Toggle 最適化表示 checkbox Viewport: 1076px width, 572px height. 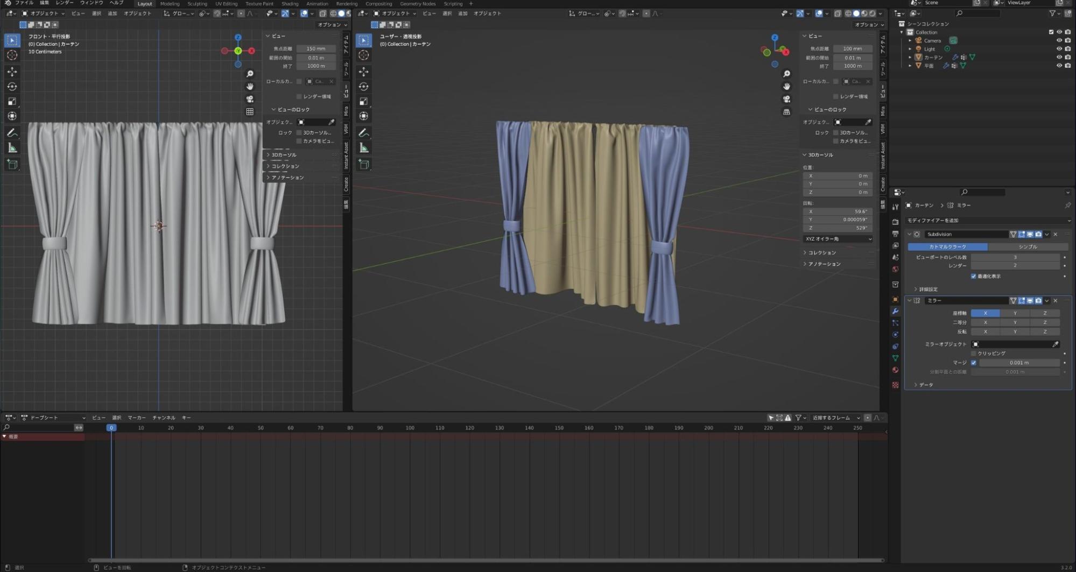973,277
